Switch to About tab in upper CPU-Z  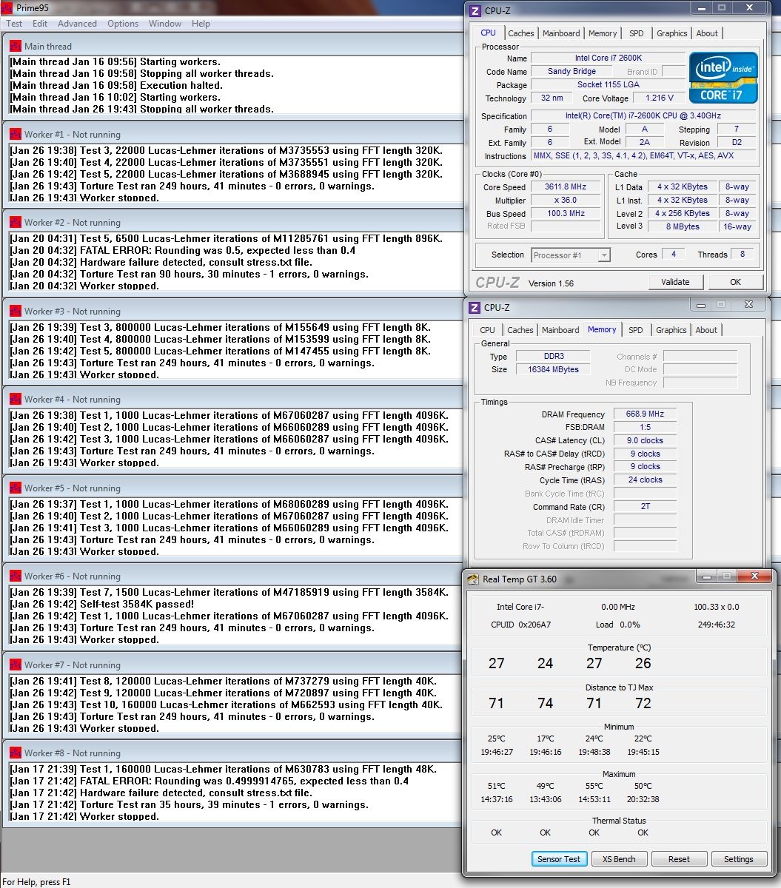(x=707, y=33)
